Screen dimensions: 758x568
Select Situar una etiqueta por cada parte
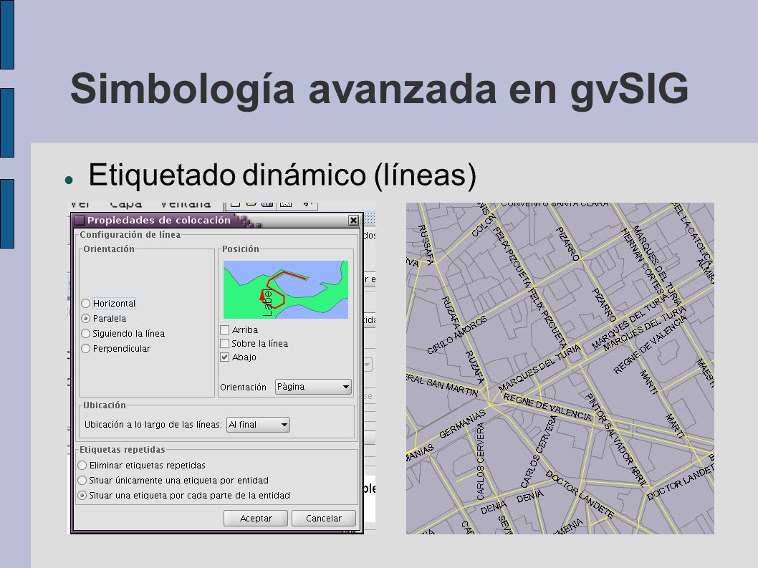[x=82, y=496]
